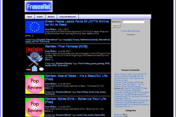Open the Guides menu
Screen dimensions: 176x117
(40, 17)
